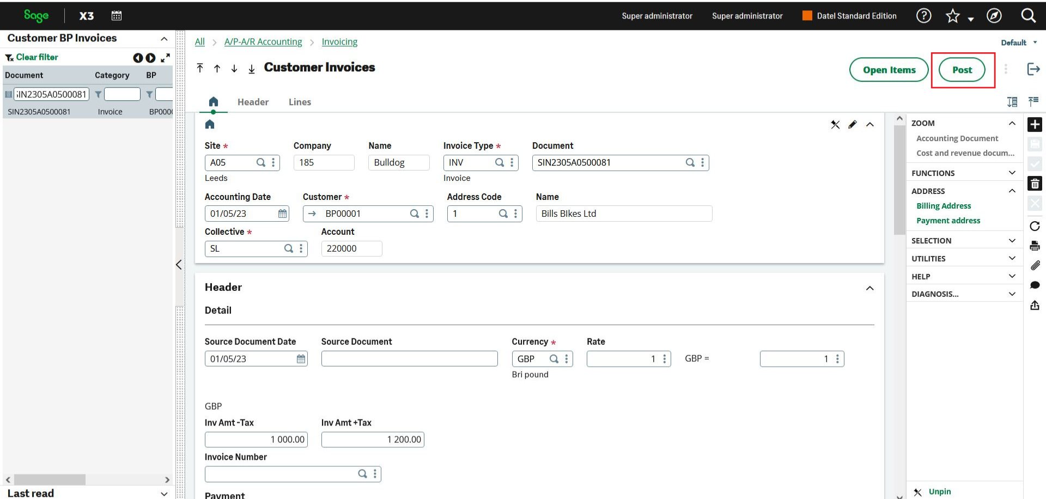This screenshot has height=499, width=1046.
Task: Expand the HELP section
Action: point(1012,276)
